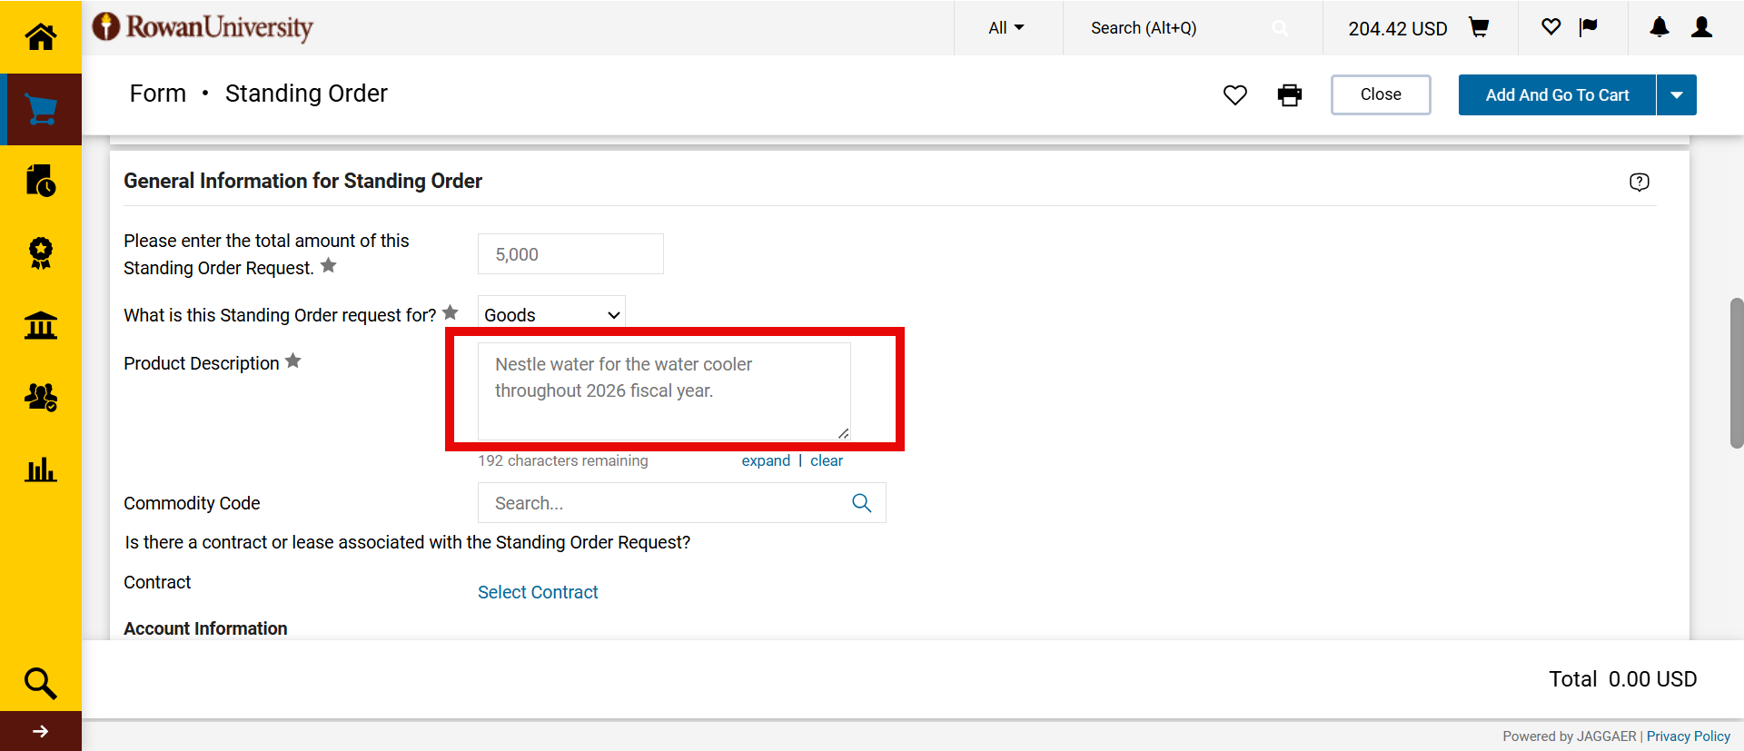This screenshot has height=751, width=1744.
Task: Open the Orders document sidebar icon
Action: point(40,181)
